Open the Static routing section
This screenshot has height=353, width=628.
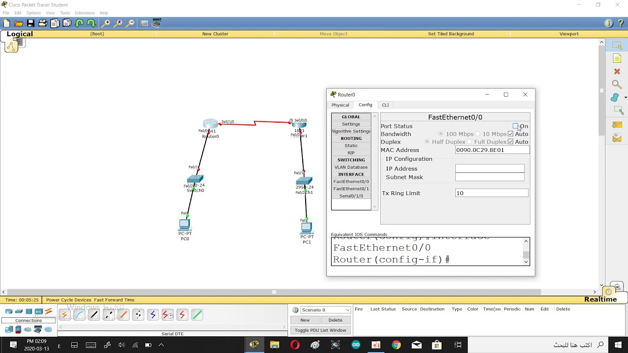click(x=351, y=146)
